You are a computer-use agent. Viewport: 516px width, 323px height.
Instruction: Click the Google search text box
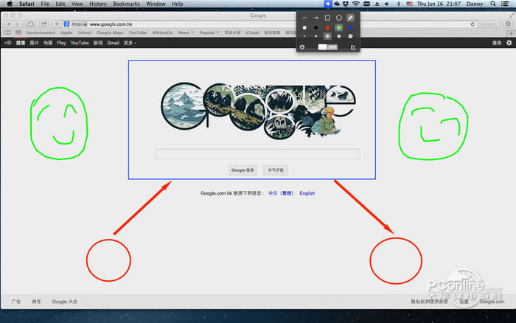click(x=258, y=154)
